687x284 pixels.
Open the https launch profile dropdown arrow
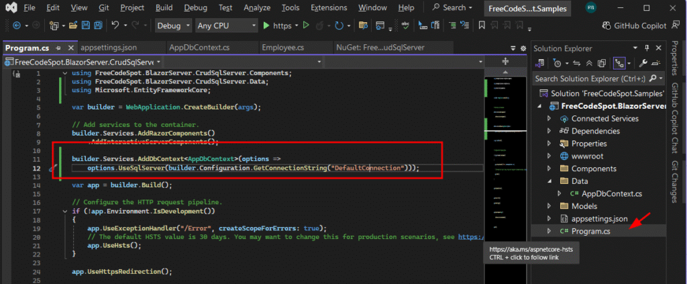297,26
